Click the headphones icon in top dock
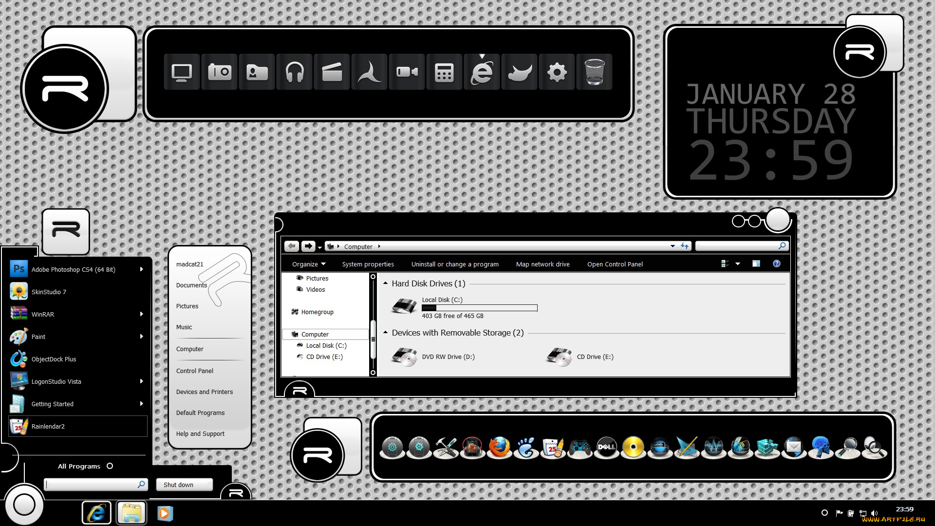Screen dimensions: 935x526 click(x=295, y=72)
